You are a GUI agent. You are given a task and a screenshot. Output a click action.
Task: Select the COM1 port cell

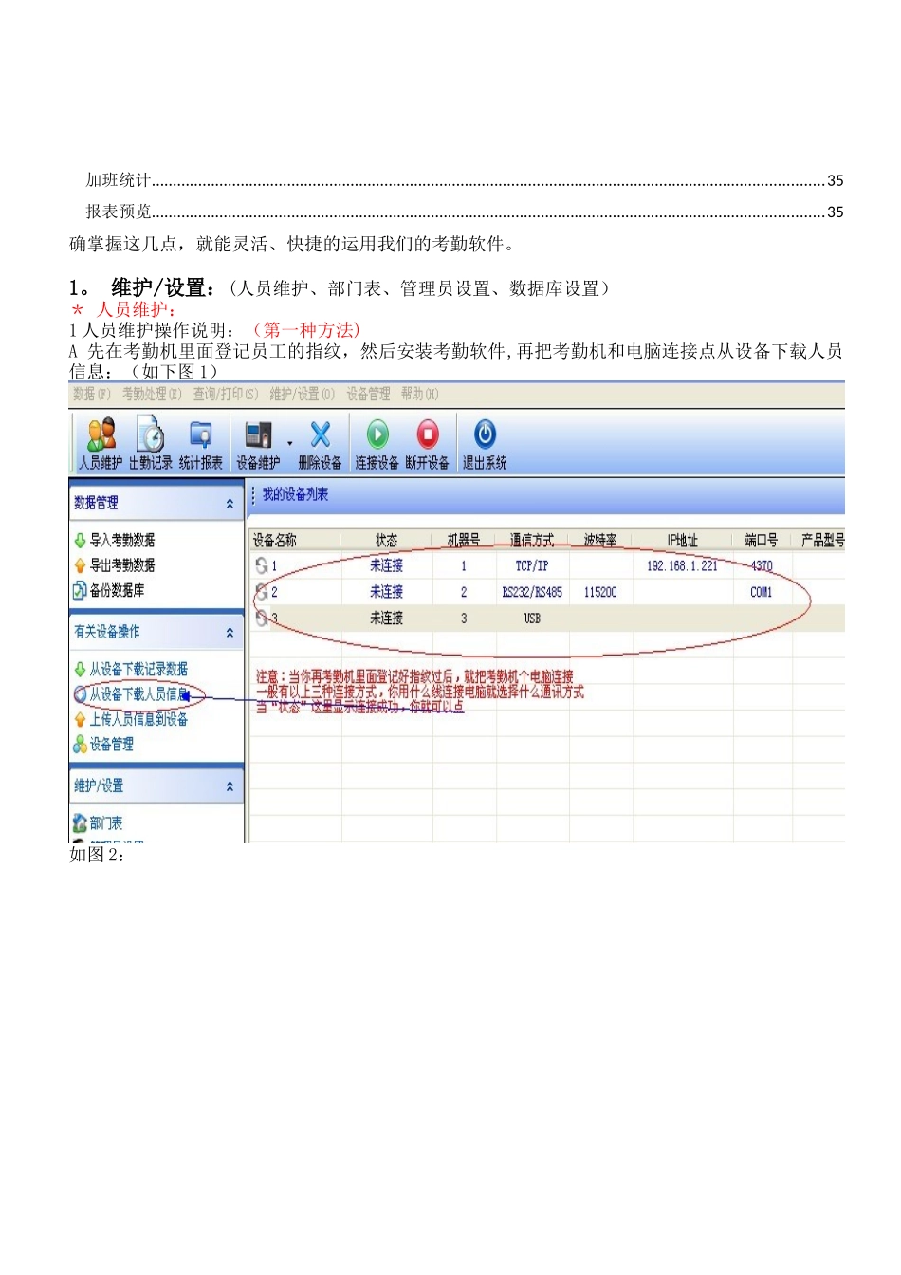click(762, 592)
